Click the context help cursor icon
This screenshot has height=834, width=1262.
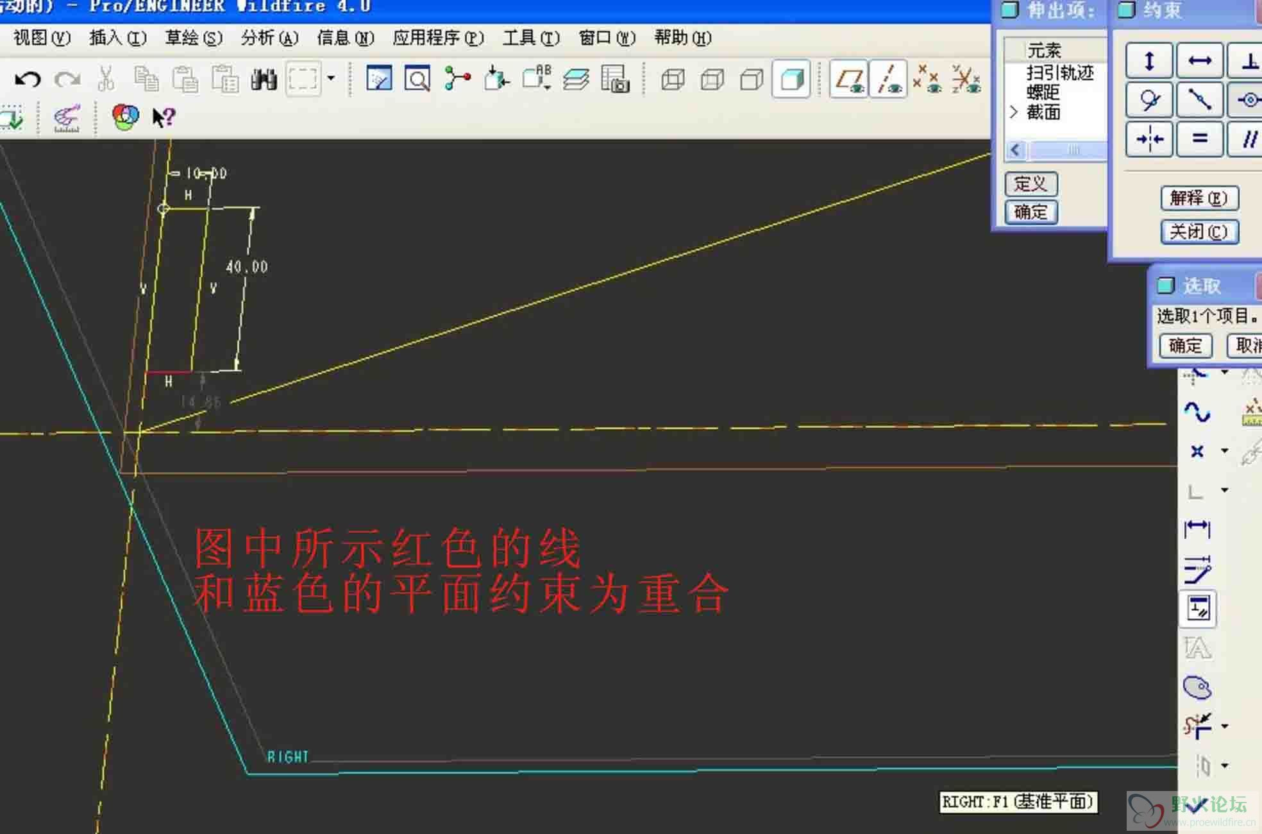point(164,117)
